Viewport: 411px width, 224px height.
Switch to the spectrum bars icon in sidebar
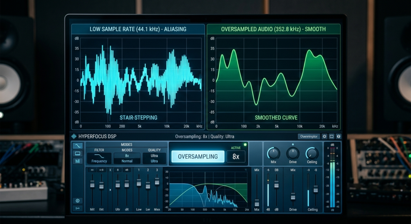[x=77, y=161]
